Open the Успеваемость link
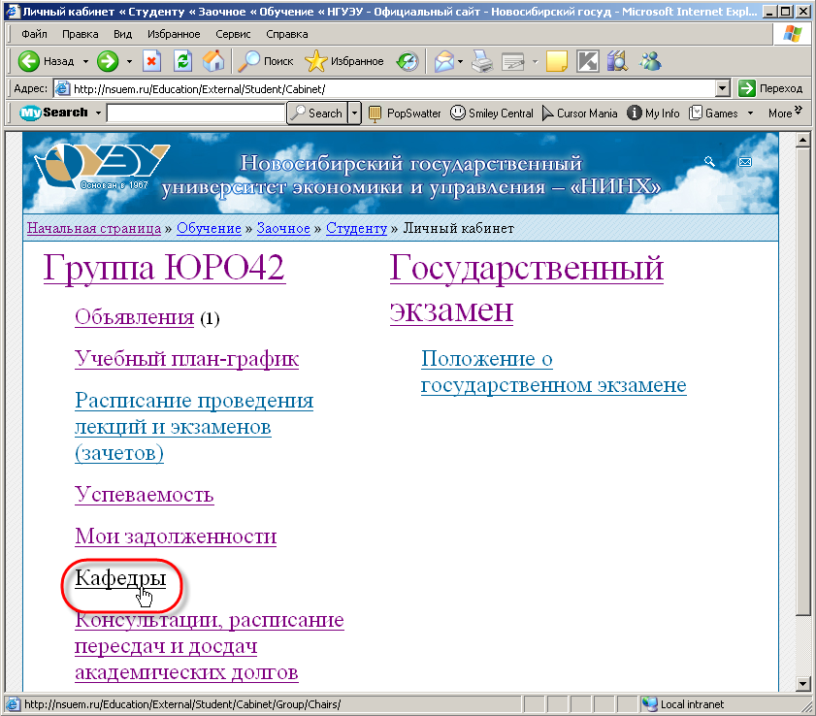Image resolution: width=816 pixels, height=716 pixels. click(x=144, y=495)
